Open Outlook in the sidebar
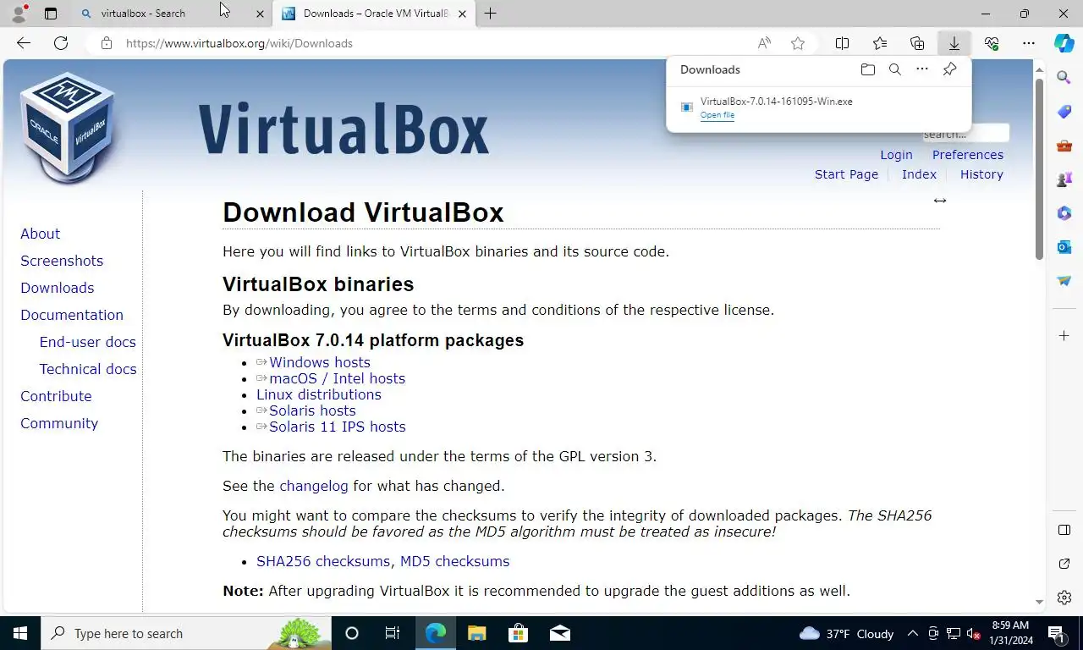 click(x=1064, y=247)
